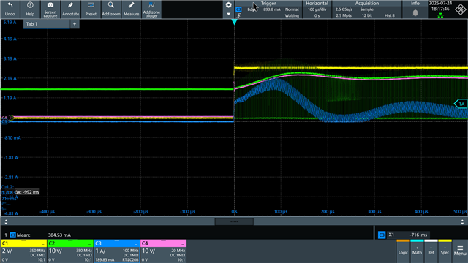Click the green network status icon

point(440,15)
